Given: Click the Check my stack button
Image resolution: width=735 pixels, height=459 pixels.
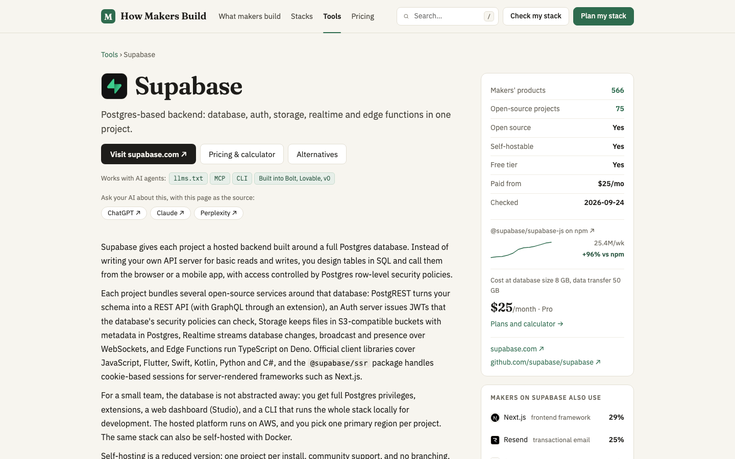Looking at the screenshot, I should [536, 16].
